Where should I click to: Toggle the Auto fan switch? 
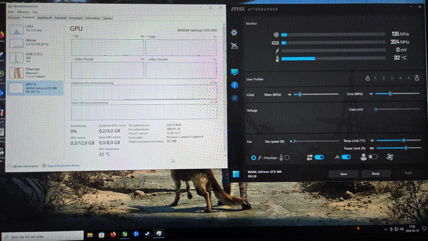[x=346, y=157]
